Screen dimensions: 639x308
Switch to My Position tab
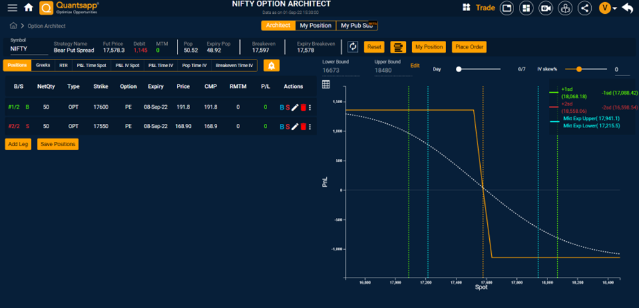pos(316,26)
